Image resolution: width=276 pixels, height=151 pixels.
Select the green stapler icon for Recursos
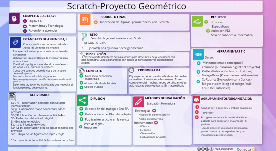(197, 21)
